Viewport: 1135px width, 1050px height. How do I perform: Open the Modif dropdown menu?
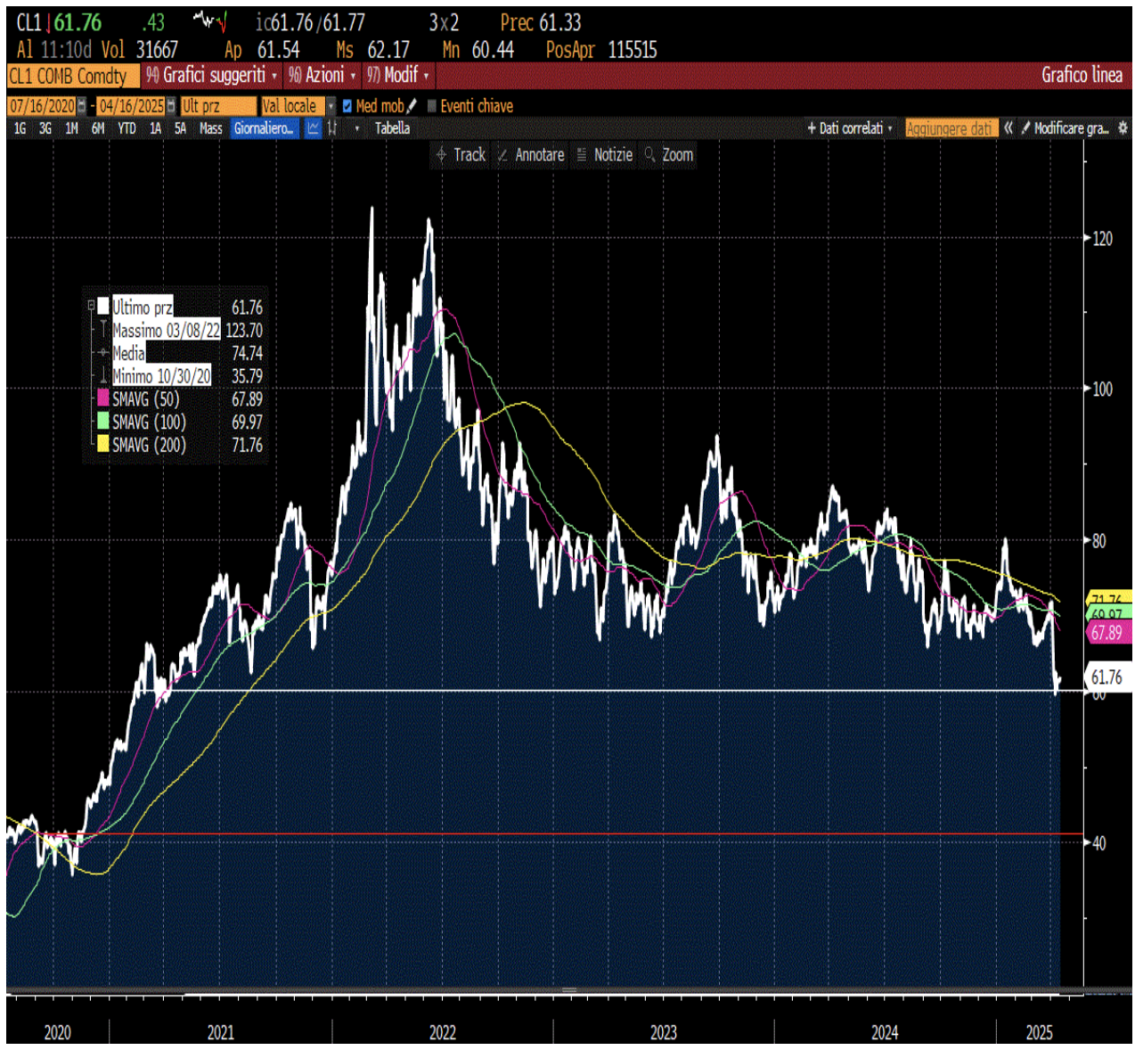pyautogui.click(x=398, y=76)
